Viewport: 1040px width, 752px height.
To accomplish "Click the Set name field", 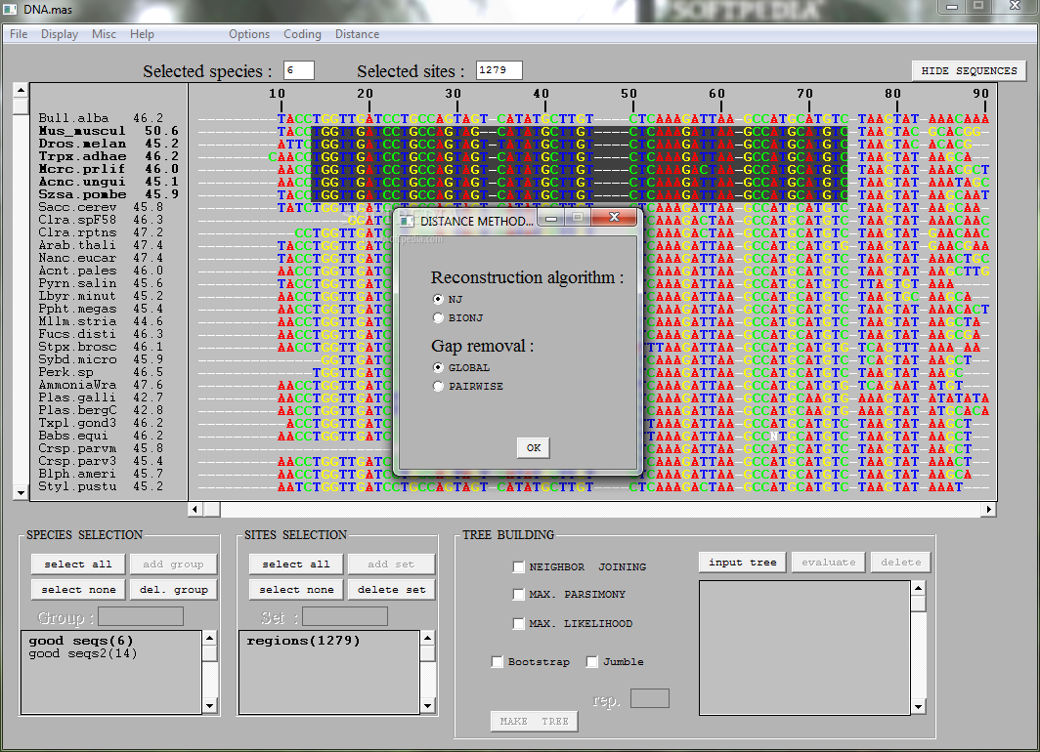I will 345,617.
